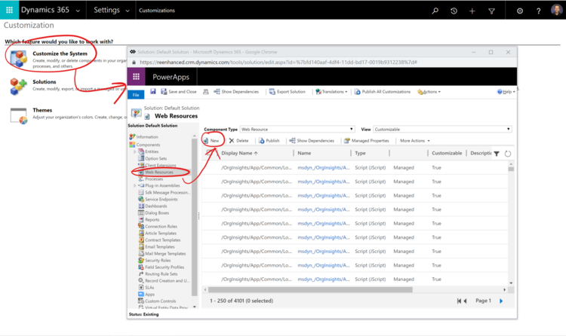The image size is (566, 336).
Task: Open the View Customizable dropdown
Action: click(442, 129)
